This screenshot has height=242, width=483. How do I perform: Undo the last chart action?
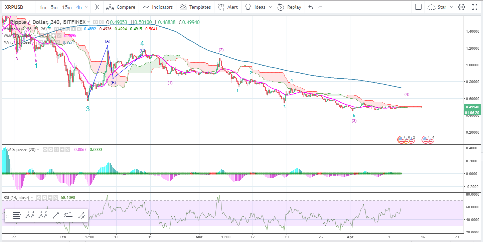[x=311, y=7]
